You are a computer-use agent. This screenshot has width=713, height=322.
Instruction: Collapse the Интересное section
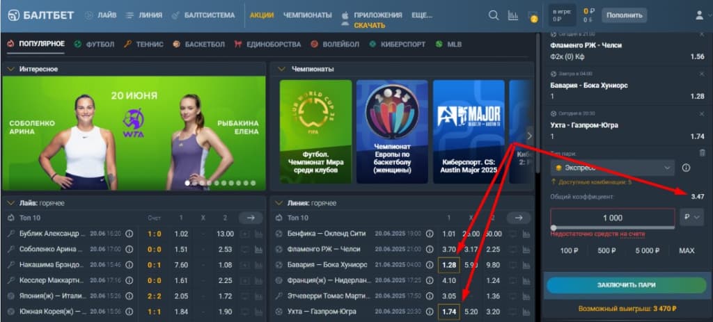(x=10, y=69)
